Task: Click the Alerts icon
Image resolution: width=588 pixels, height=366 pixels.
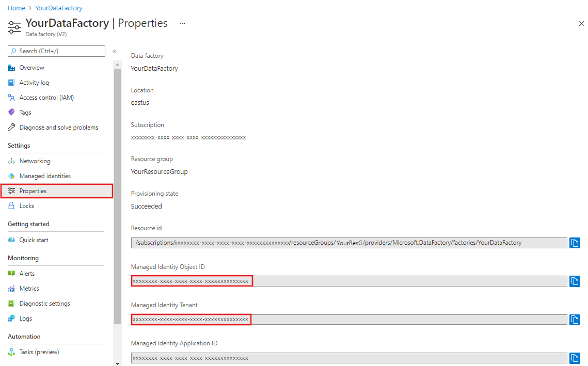Action: click(12, 274)
